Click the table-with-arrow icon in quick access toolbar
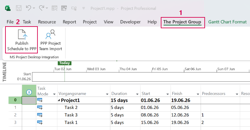This screenshot has height=130, width=250. coord(64,8)
